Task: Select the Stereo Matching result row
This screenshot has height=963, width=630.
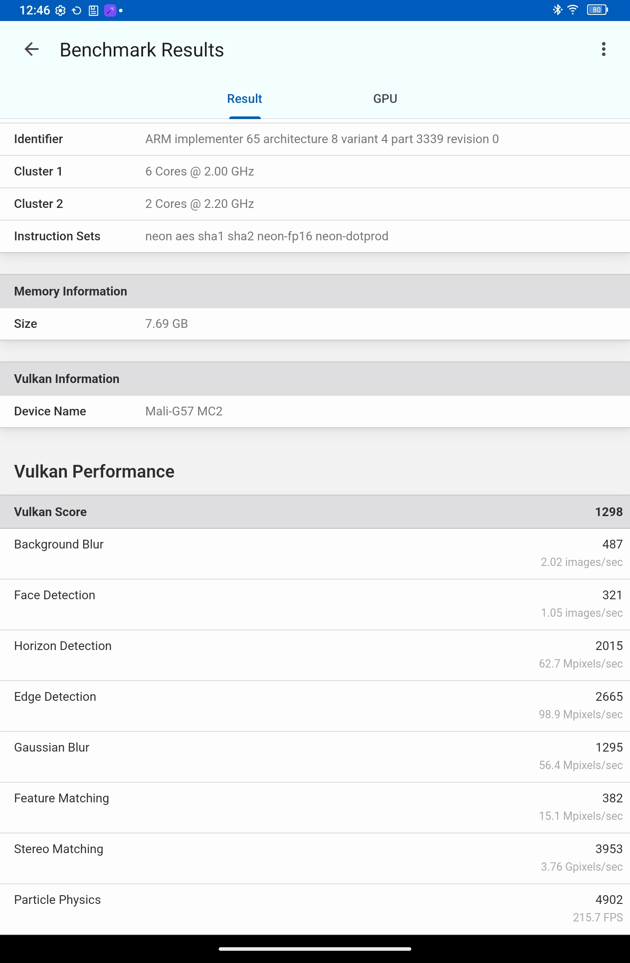Action: (x=315, y=858)
